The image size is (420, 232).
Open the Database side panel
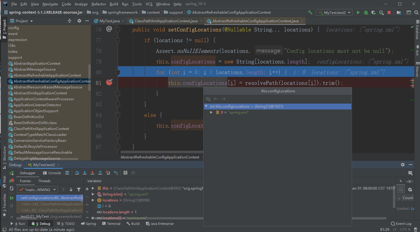pos(417,30)
